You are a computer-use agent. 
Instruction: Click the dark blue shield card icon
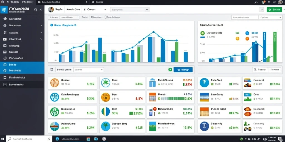[x=204, y=126]
